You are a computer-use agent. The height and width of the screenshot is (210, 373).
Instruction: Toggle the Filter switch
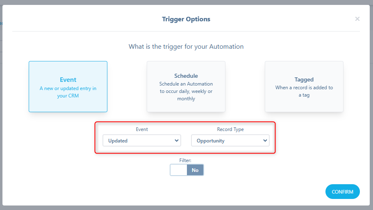pyautogui.click(x=187, y=170)
